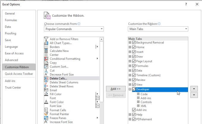This screenshot has width=202, height=124.
Task: Click the Delete Sheet Columns icon
Action: [x=46, y=82]
